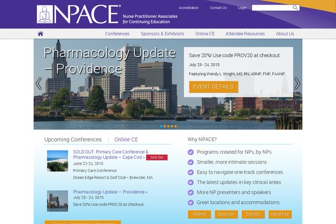Open the Contact Us link
The image size is (336, 224).
(x=218, y=8)
